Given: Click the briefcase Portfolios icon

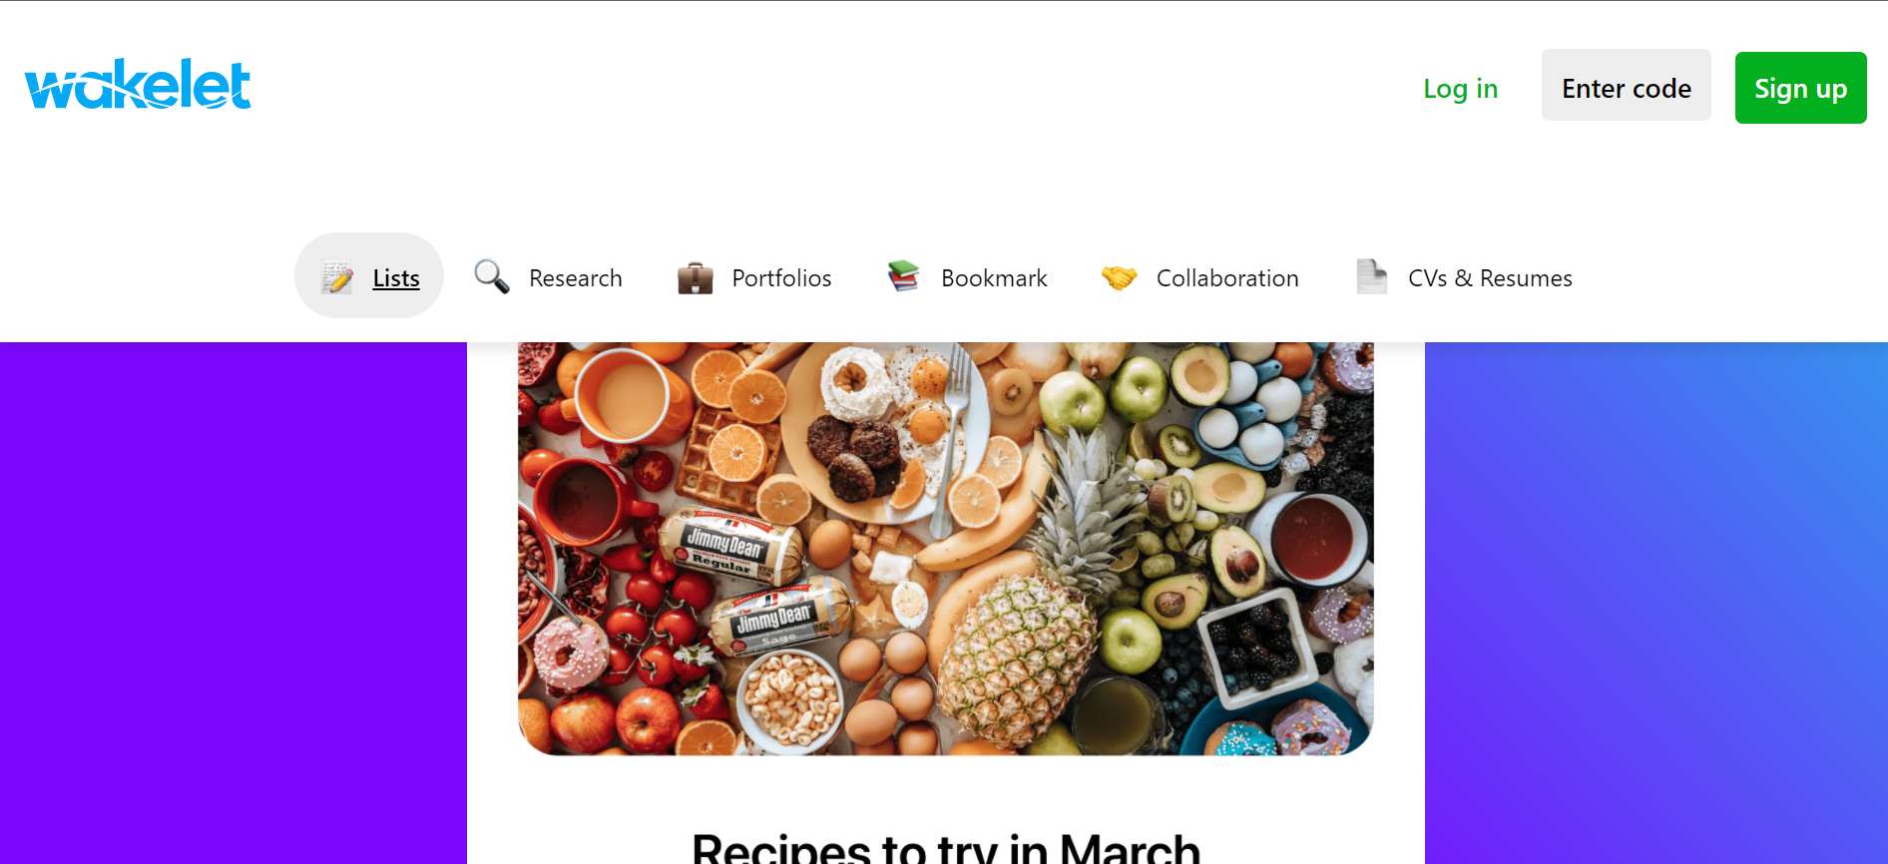Looking at the screenshot, I should (696, 277).
